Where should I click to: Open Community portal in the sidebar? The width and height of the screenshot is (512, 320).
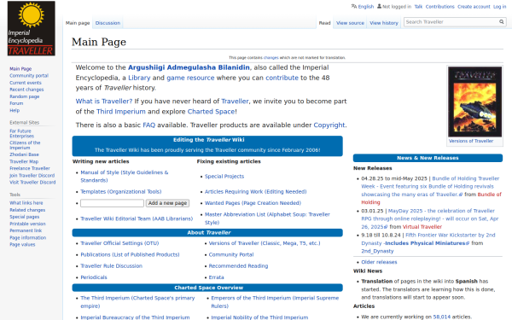pos(29,76)
